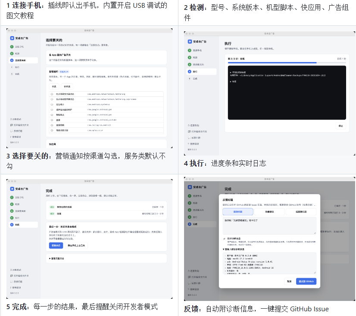Image resolution: width=356 pixels, height=316 pixels.
Task: Click step 1 连接手机 circle in 执行 screenshot
Action: (x=190, y=50)
